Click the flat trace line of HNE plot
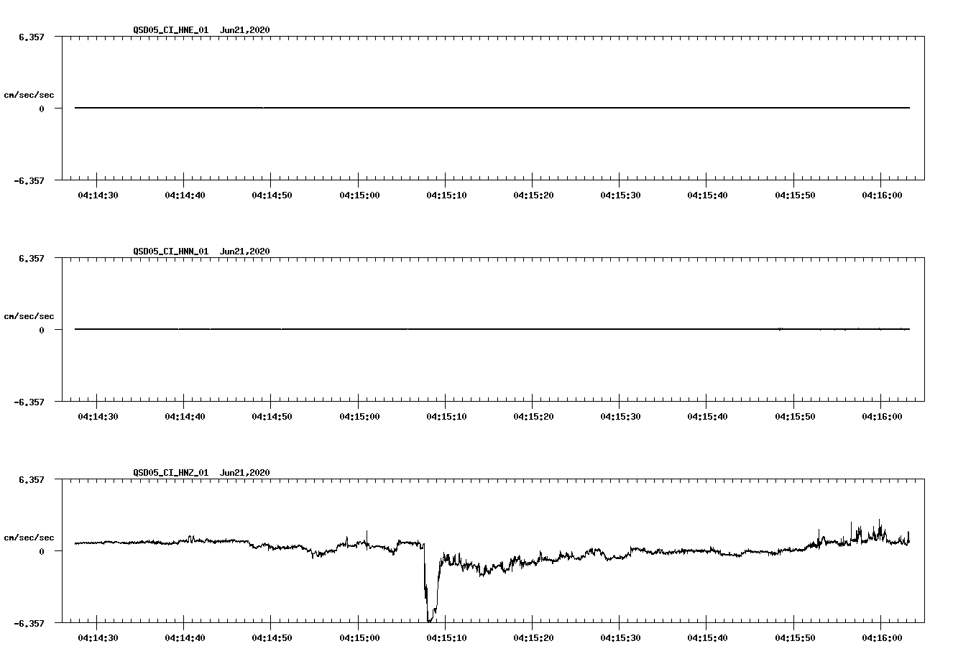 click(x=492, y=108)
